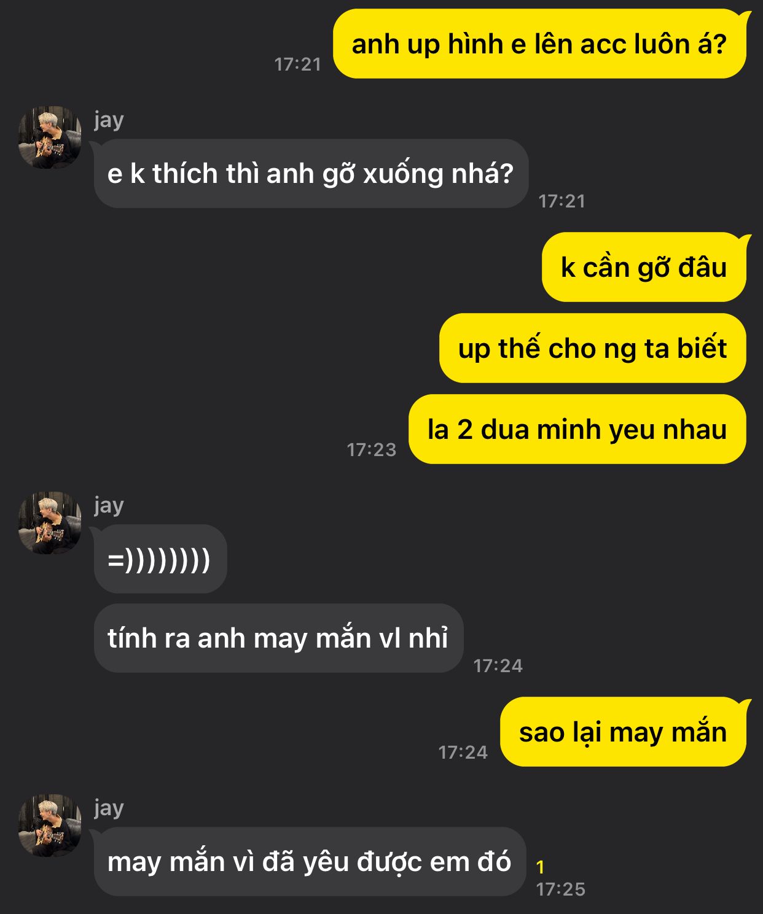Click the 'jay' name above '=))))))))' bubble
The width and height of the screenshot is (763, 914).
pos(109,505)
